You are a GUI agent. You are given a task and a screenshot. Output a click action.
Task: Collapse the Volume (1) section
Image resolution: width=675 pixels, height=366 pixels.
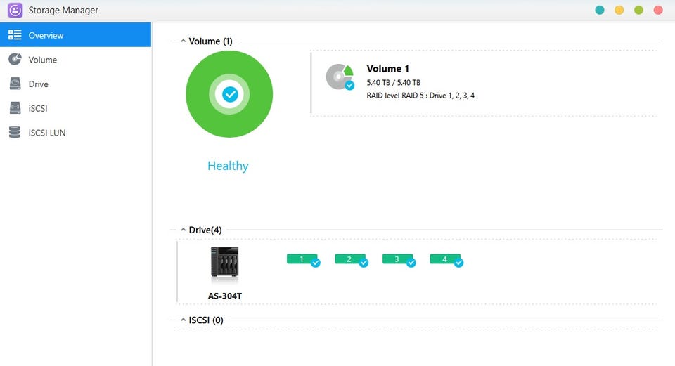click(184, 41)
